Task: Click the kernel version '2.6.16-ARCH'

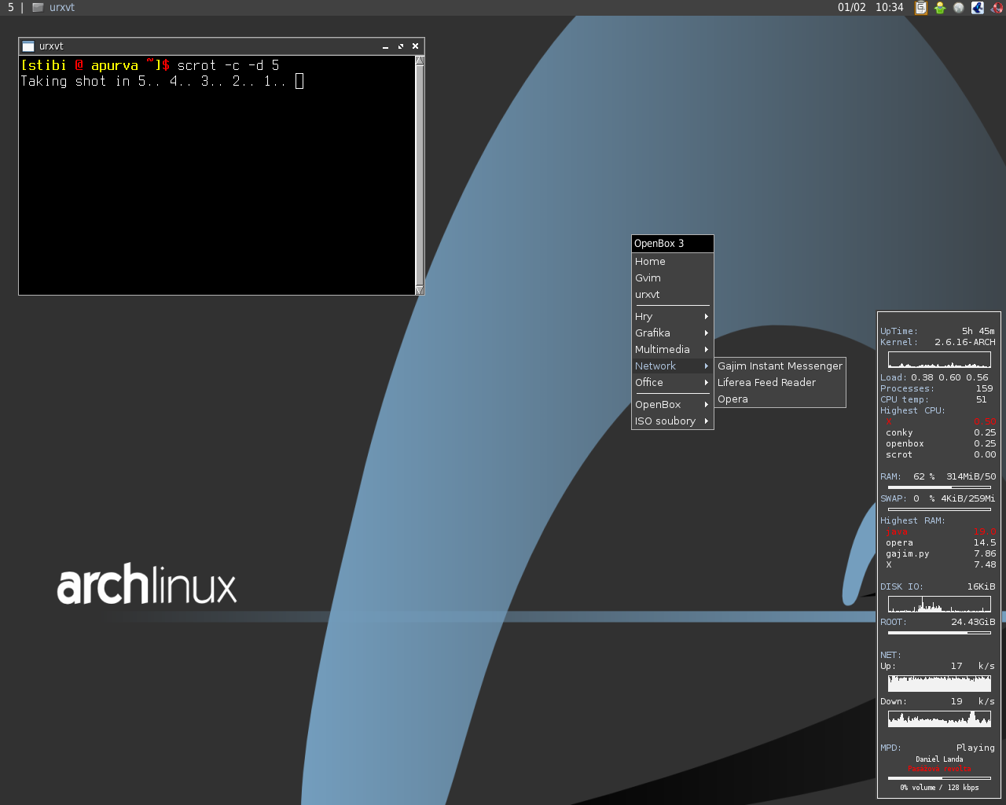Action: tap(965, 342)
